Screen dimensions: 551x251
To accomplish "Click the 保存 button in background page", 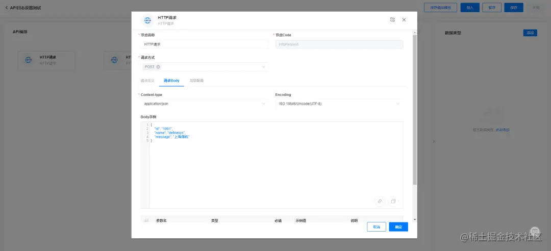I will pos(514,7).
